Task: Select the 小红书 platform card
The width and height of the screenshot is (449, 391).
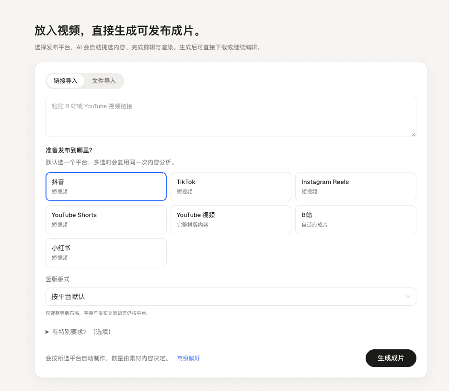Action: (x=106, y=253)
